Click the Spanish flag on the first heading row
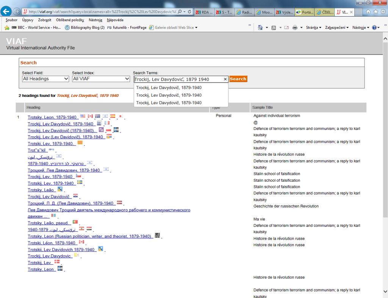This screenshot has width=388, height=298. 113,116
